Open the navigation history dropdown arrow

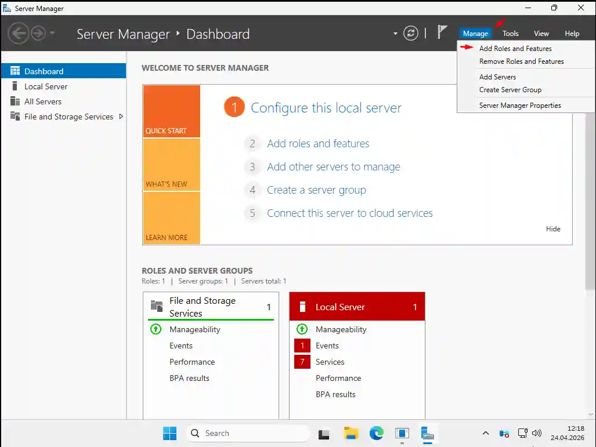[x=52, y=33]
